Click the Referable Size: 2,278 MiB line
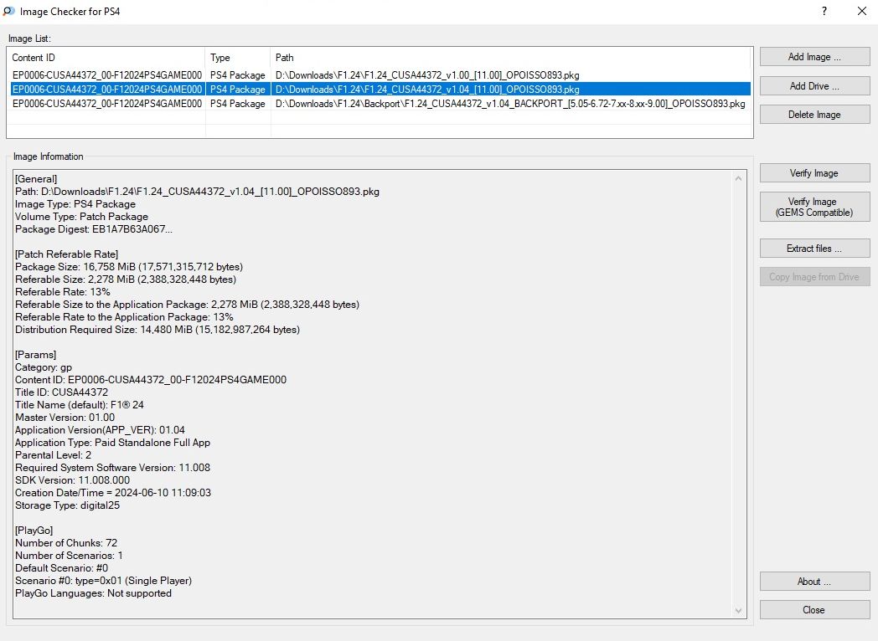The image size is (878, 641). (x=126, y=279)
